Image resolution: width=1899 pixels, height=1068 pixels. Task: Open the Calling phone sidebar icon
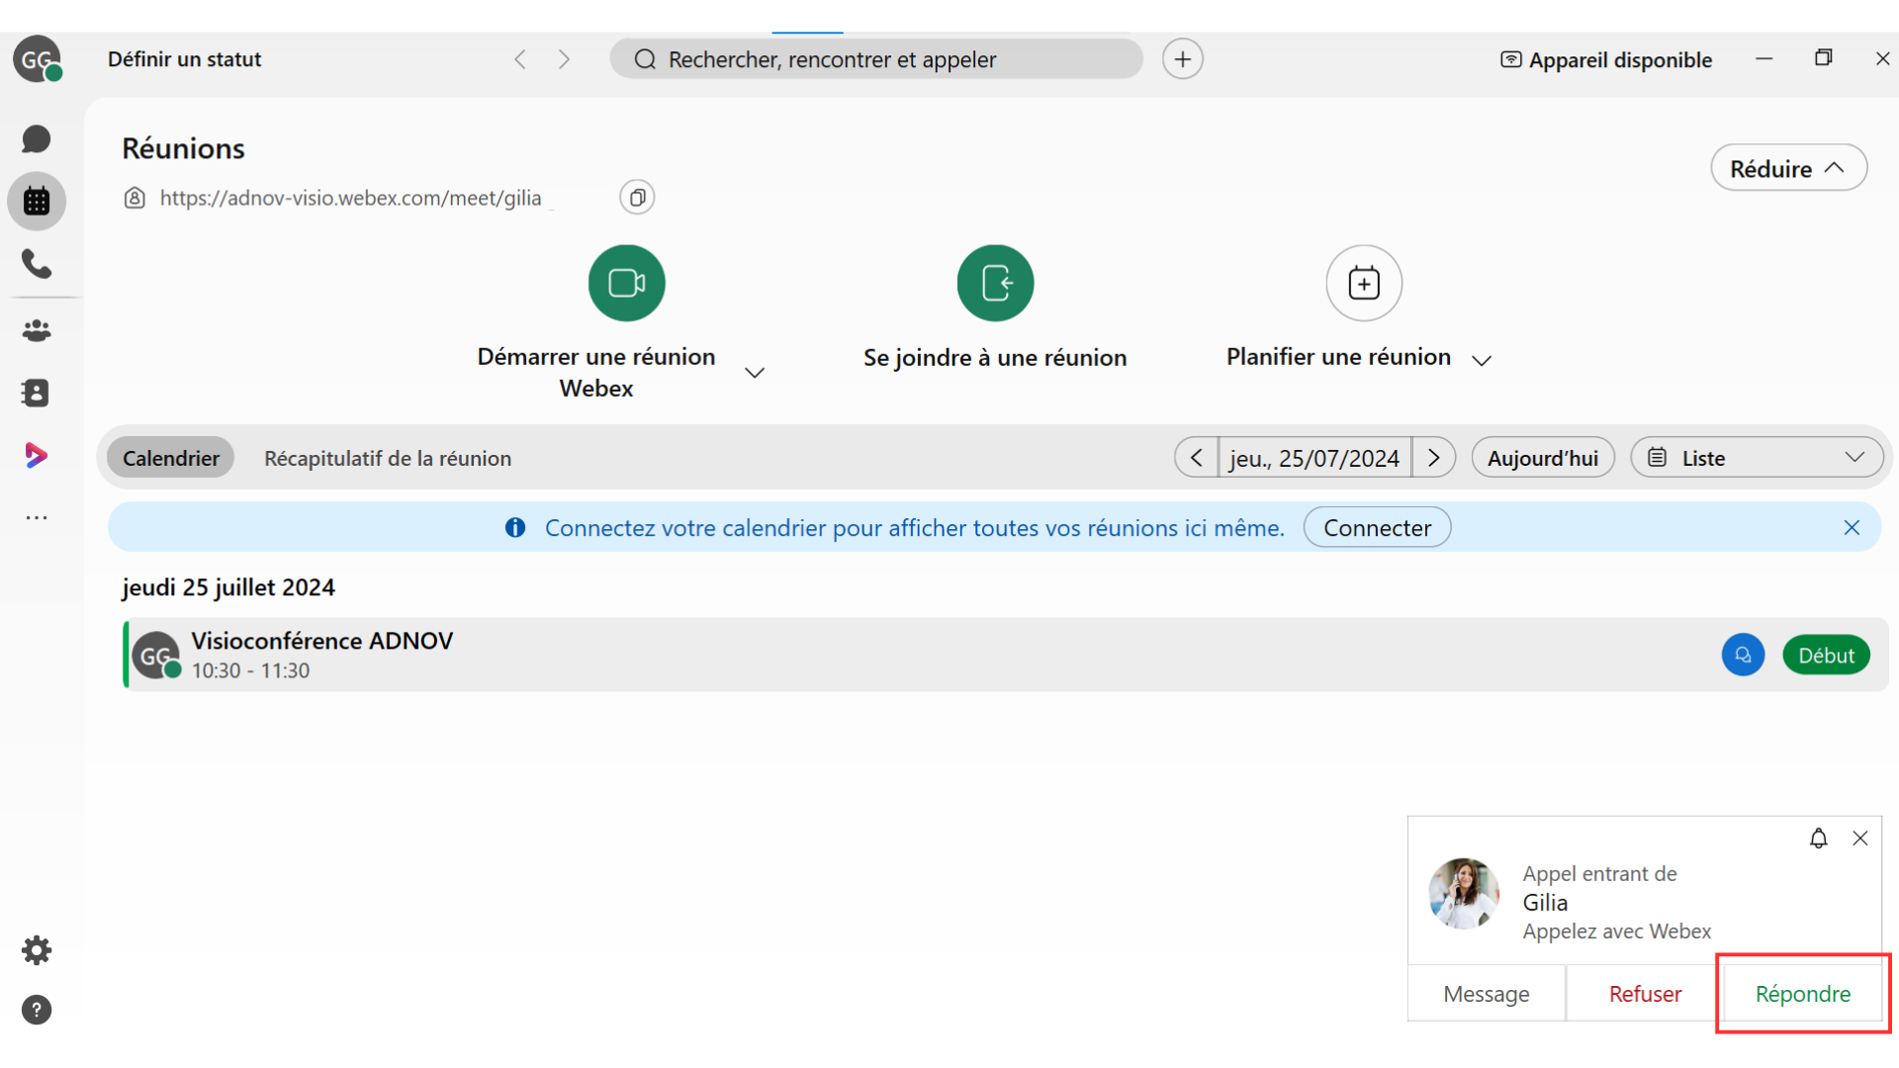click(x=37, y=264)
